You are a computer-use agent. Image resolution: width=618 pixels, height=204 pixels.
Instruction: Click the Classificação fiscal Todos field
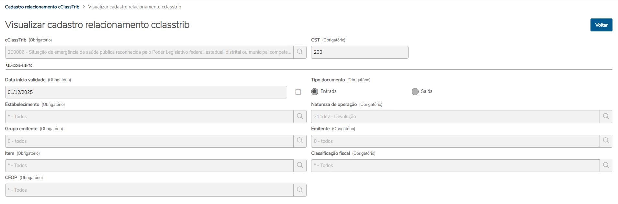click(455, 165)
